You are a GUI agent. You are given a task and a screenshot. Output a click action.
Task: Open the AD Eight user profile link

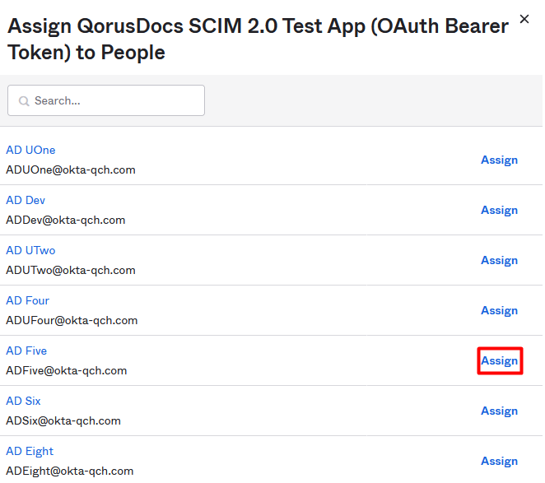30,451
